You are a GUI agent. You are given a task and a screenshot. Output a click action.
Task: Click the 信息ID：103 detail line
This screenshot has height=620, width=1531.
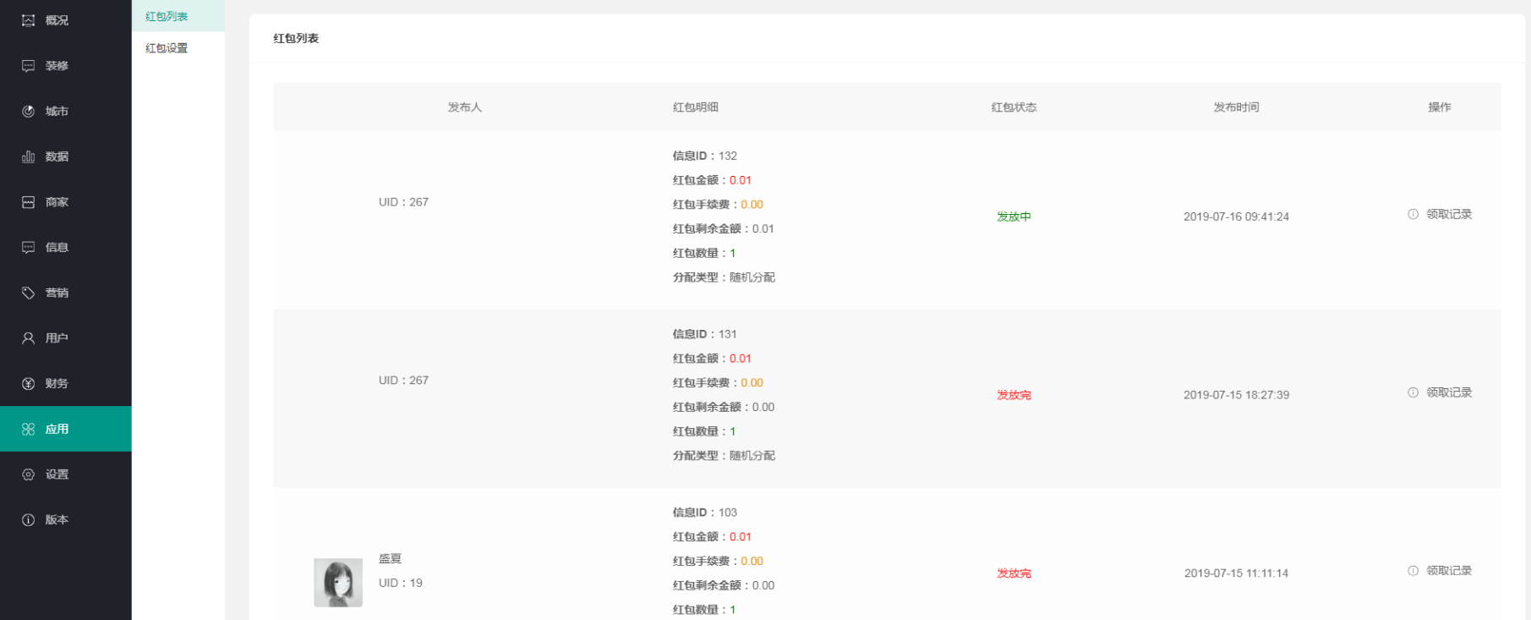(x=705, y=513)
